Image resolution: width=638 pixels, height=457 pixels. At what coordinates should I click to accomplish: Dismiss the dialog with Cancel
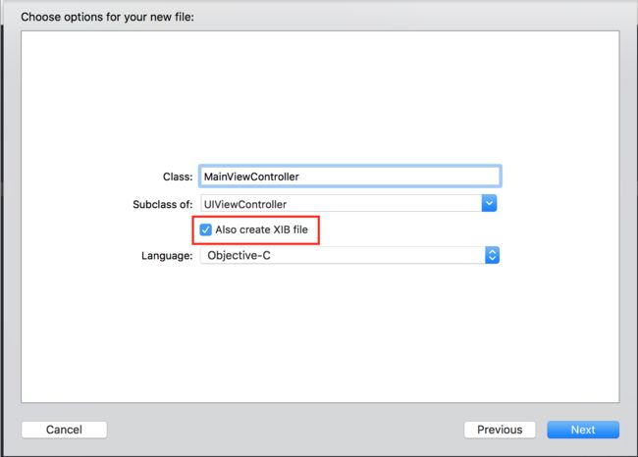pyautogui.click(x=64, y=430)
